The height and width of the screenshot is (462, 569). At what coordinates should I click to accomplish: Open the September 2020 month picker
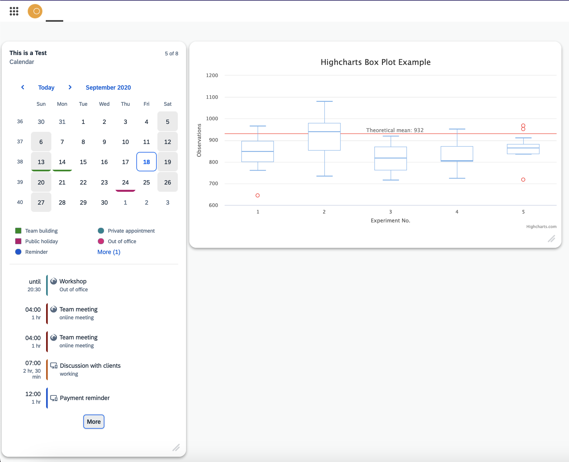pyautogui.click(x=108, y=87)
